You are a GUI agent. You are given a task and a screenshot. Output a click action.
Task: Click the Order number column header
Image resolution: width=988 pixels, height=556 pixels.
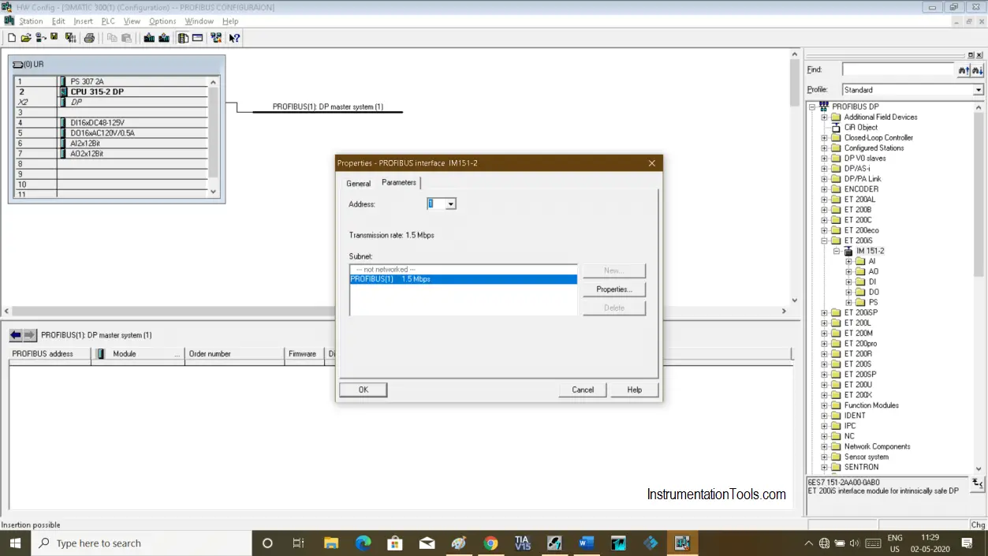point(234,354)
